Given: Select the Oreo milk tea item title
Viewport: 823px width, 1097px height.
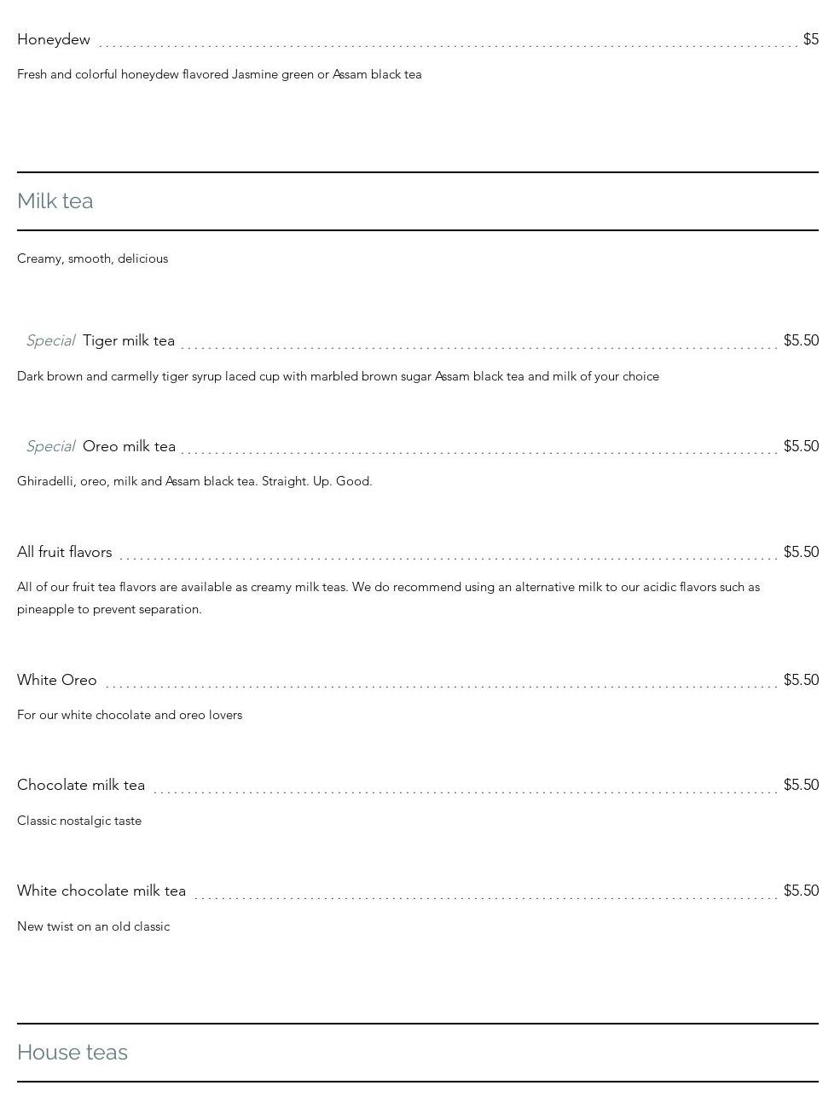Looking at the screenshot, I should [129, 446].
